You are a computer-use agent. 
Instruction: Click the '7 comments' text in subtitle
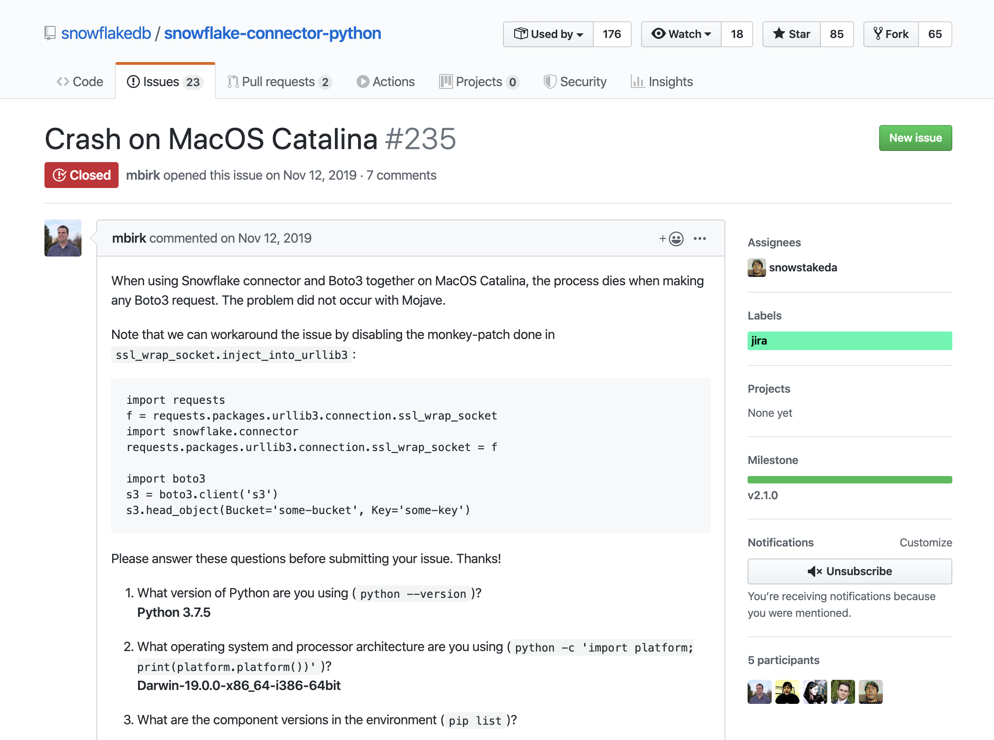coord(401,175)
